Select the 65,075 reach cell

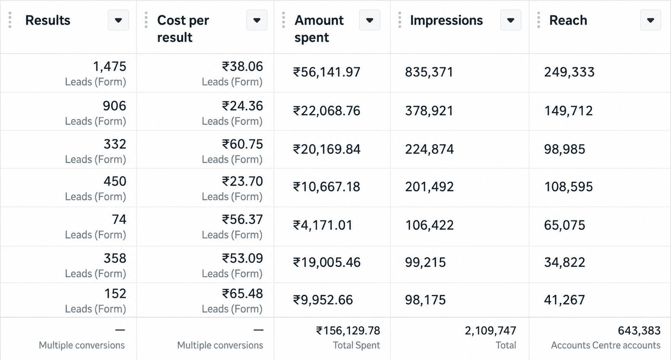click(600, 226)
